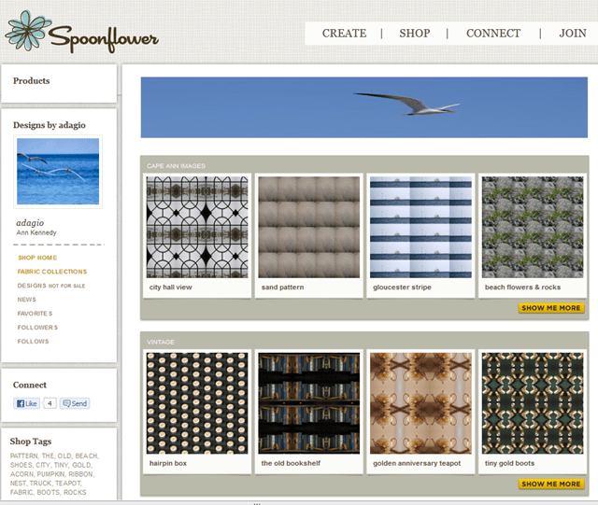The width and height of the screenshot is (598, 505).
Task: Show more Cape Ann Images designs
Action: (551, 308)
